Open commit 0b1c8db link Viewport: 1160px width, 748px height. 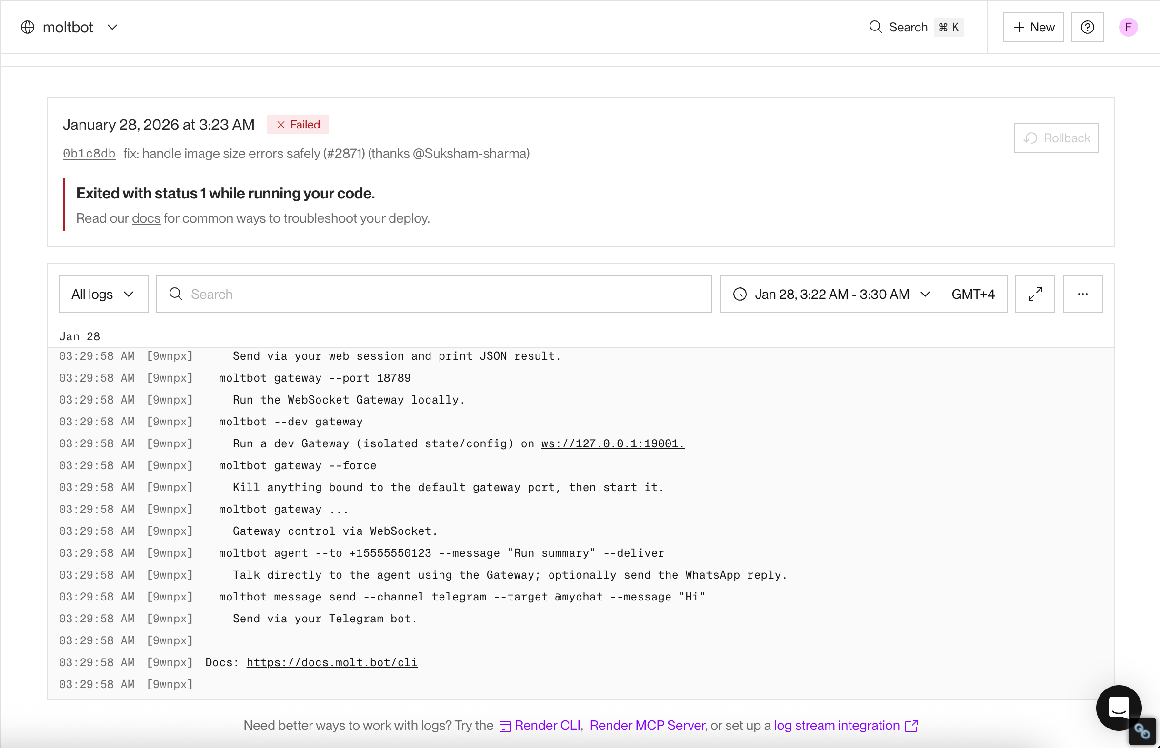89,154
